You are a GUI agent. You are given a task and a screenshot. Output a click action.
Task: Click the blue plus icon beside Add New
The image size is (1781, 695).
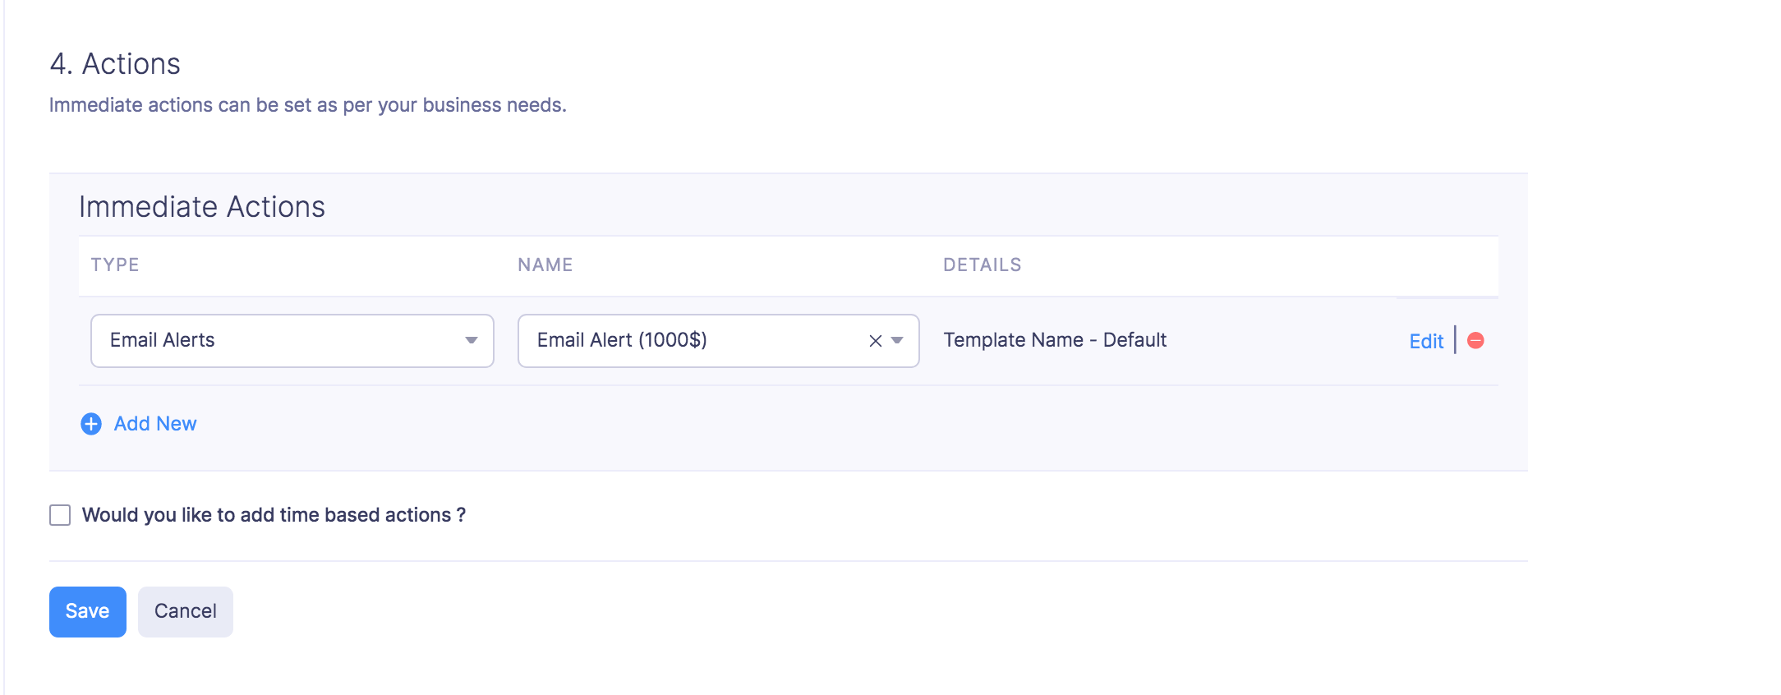click(91, 424)
